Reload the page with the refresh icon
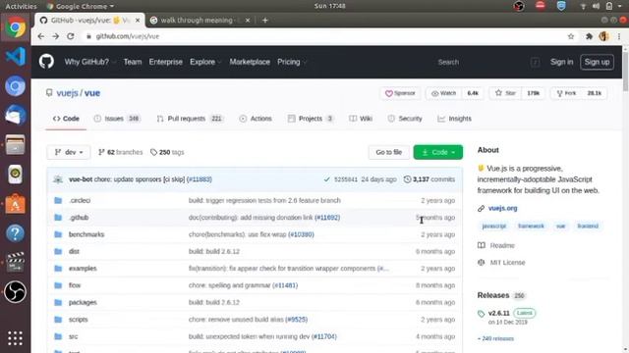Viewport: 629px width, 353px height. pos(71,36)
